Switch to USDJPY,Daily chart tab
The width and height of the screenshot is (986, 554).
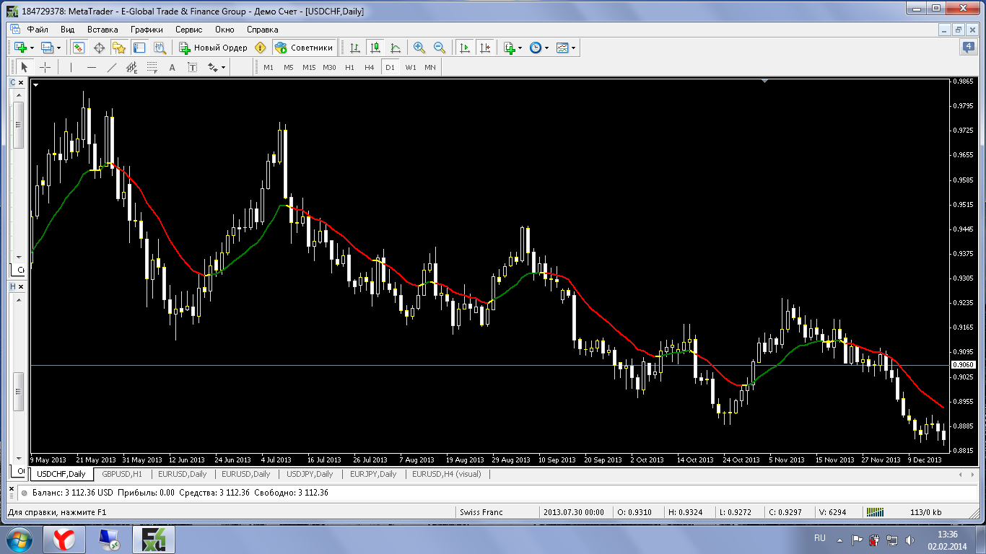tap(310, 474)
